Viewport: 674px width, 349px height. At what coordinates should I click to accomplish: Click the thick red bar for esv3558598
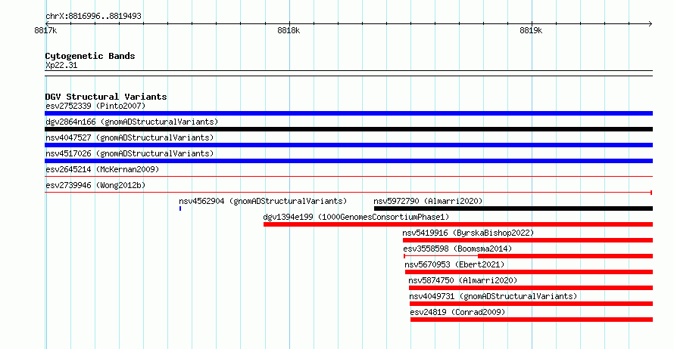pos(565,256)
